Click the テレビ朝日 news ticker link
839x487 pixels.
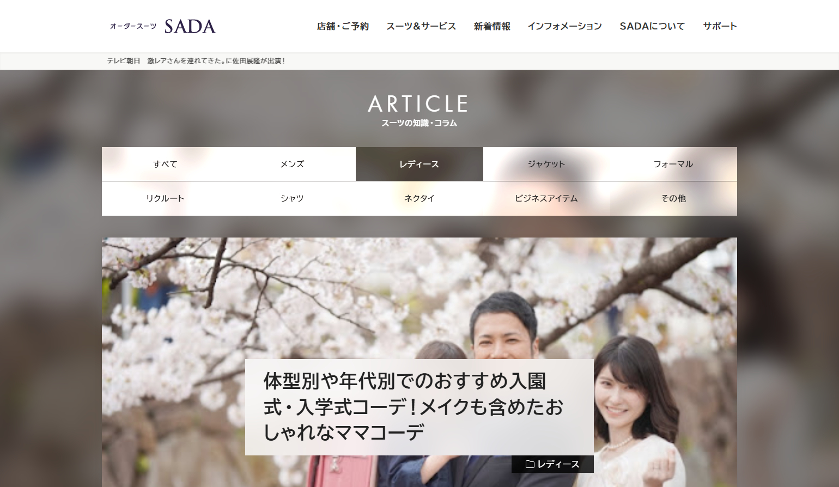pyautogui.click(x=196, y=61)
